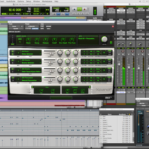The height and width of the screenshot is (149, 149).
Task: Click the COMPARE button in plugin header
Action: 35,29
